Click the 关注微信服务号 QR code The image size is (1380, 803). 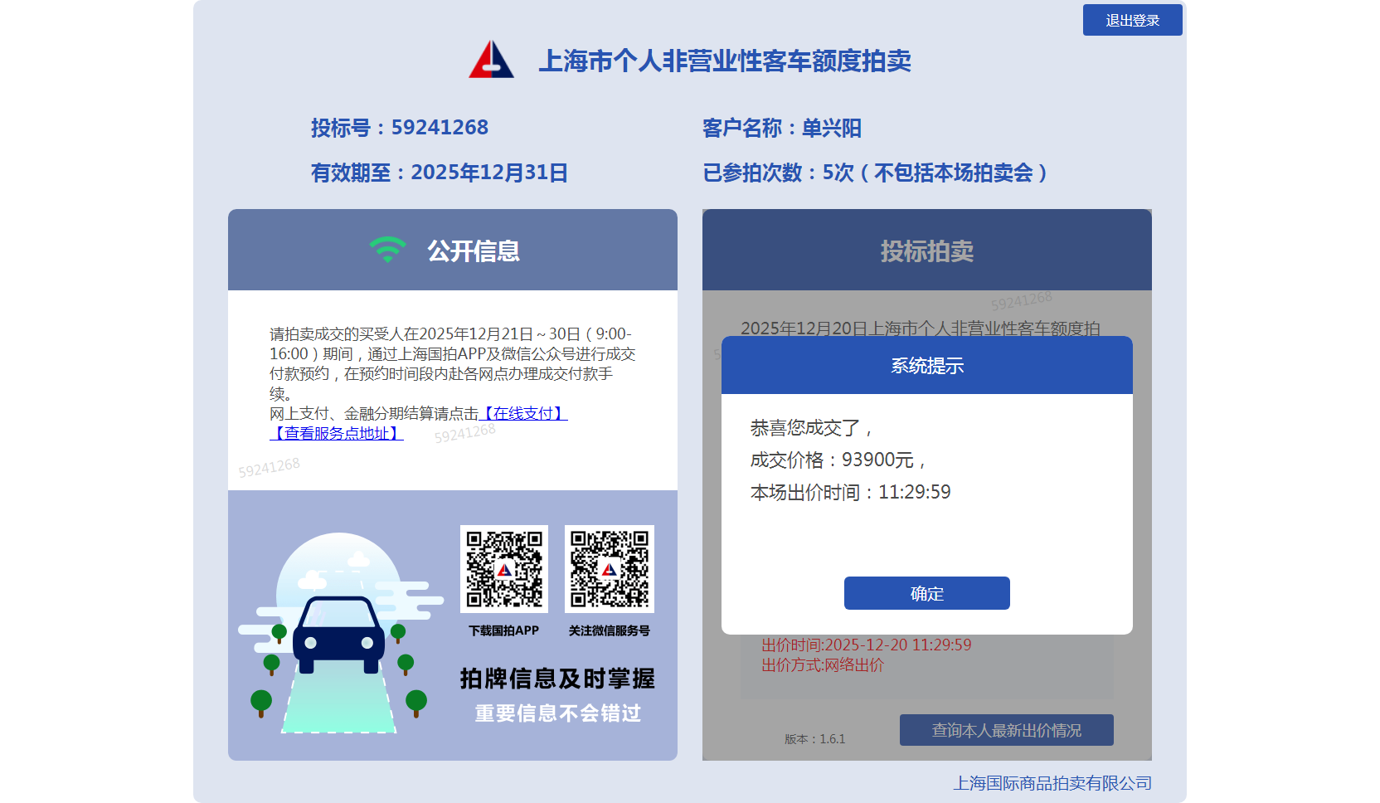[609, 569]
